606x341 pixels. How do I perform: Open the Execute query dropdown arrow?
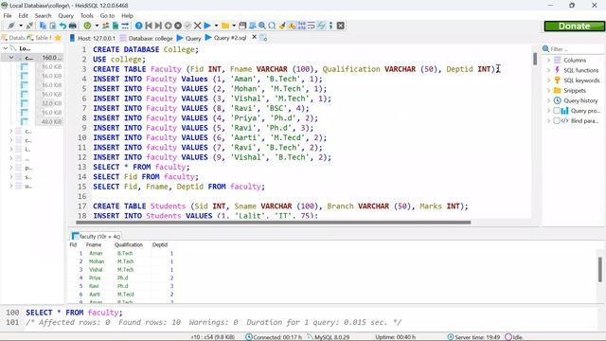216,26
